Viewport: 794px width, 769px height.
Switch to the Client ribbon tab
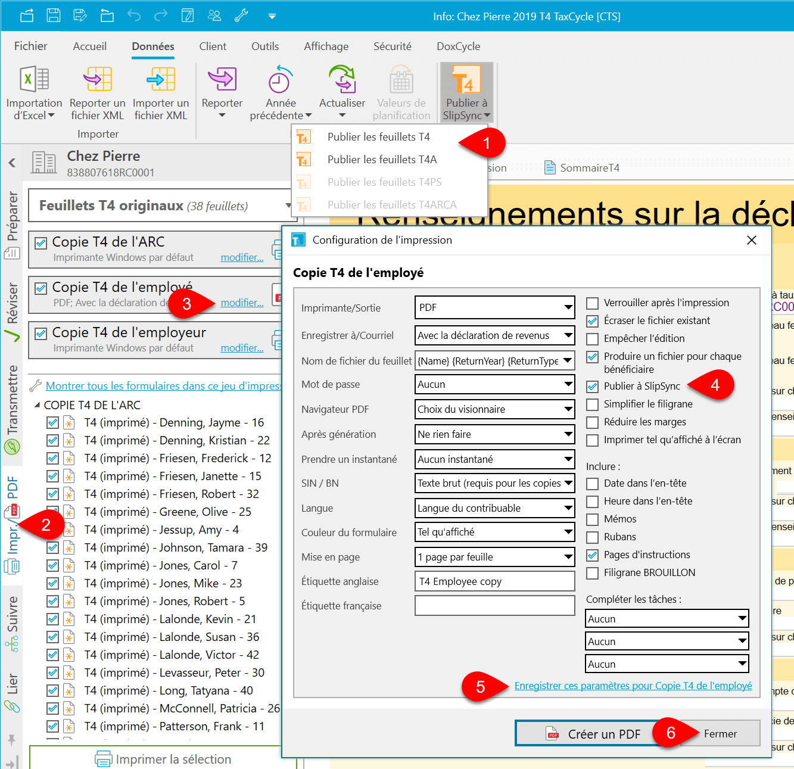[x=213, y=46]
